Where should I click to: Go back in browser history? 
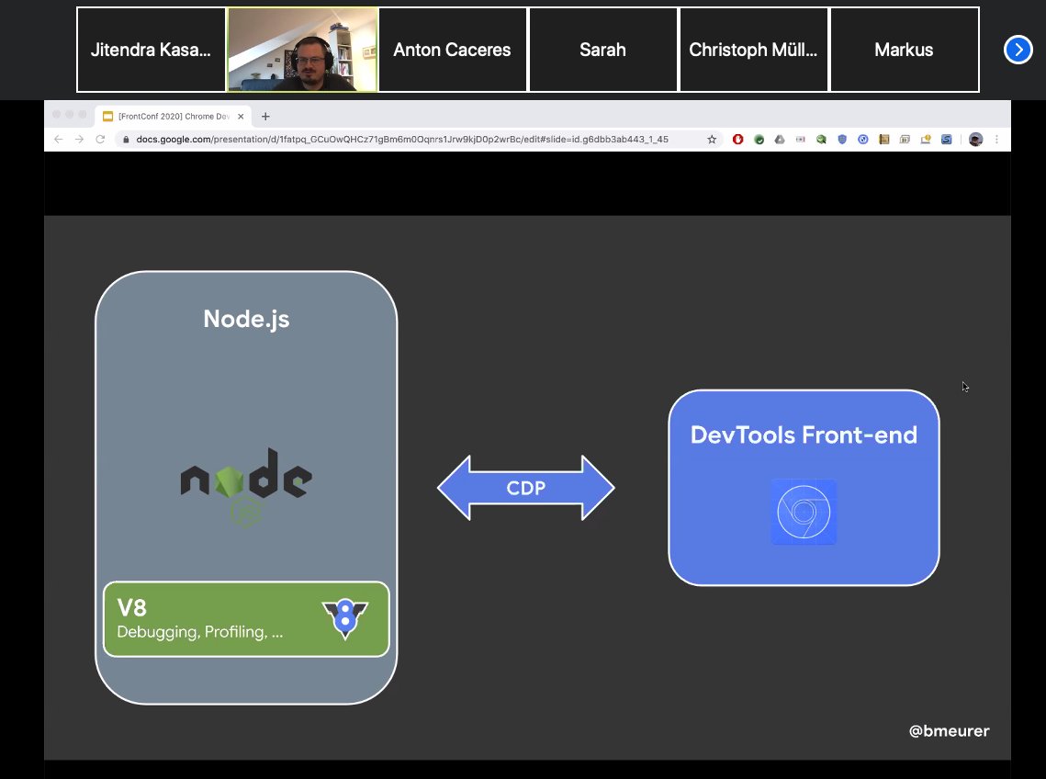point(58,139)
